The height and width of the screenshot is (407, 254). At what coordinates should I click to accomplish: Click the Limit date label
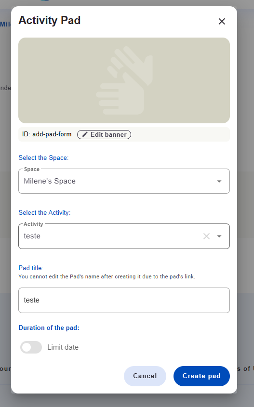63,347
